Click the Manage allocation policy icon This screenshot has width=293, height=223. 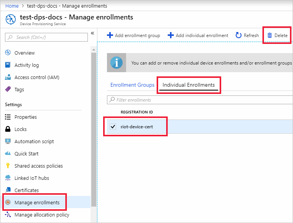[x=8, y=215]
